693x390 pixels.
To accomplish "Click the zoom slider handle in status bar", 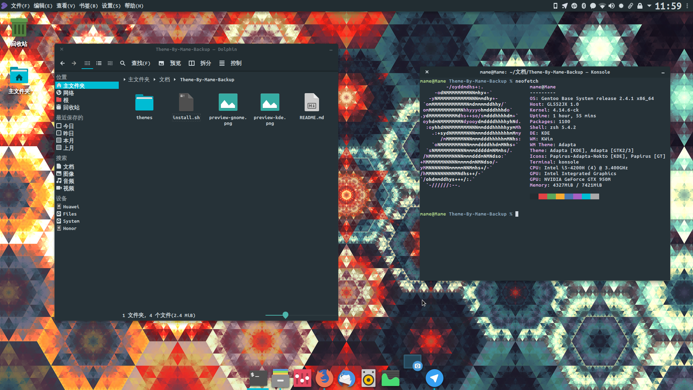I will pyautogui.click(x=286, y=315).
